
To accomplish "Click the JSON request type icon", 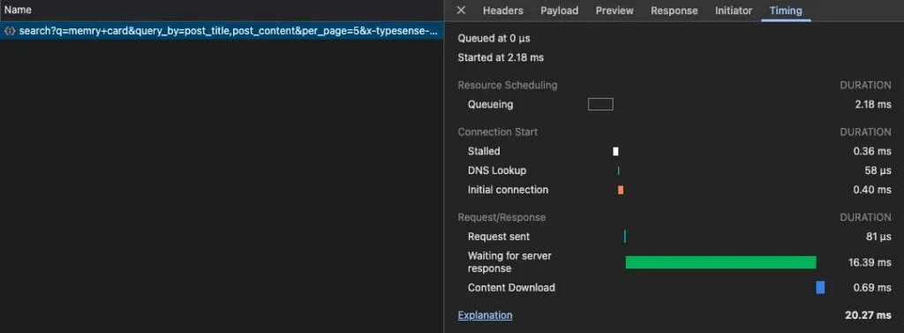I will pyautogui.click(x=10, y=31).
